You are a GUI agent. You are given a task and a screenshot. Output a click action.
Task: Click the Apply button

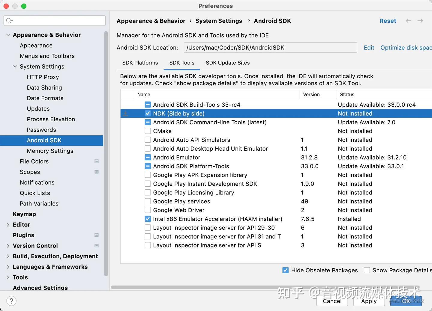click(369, 301)
